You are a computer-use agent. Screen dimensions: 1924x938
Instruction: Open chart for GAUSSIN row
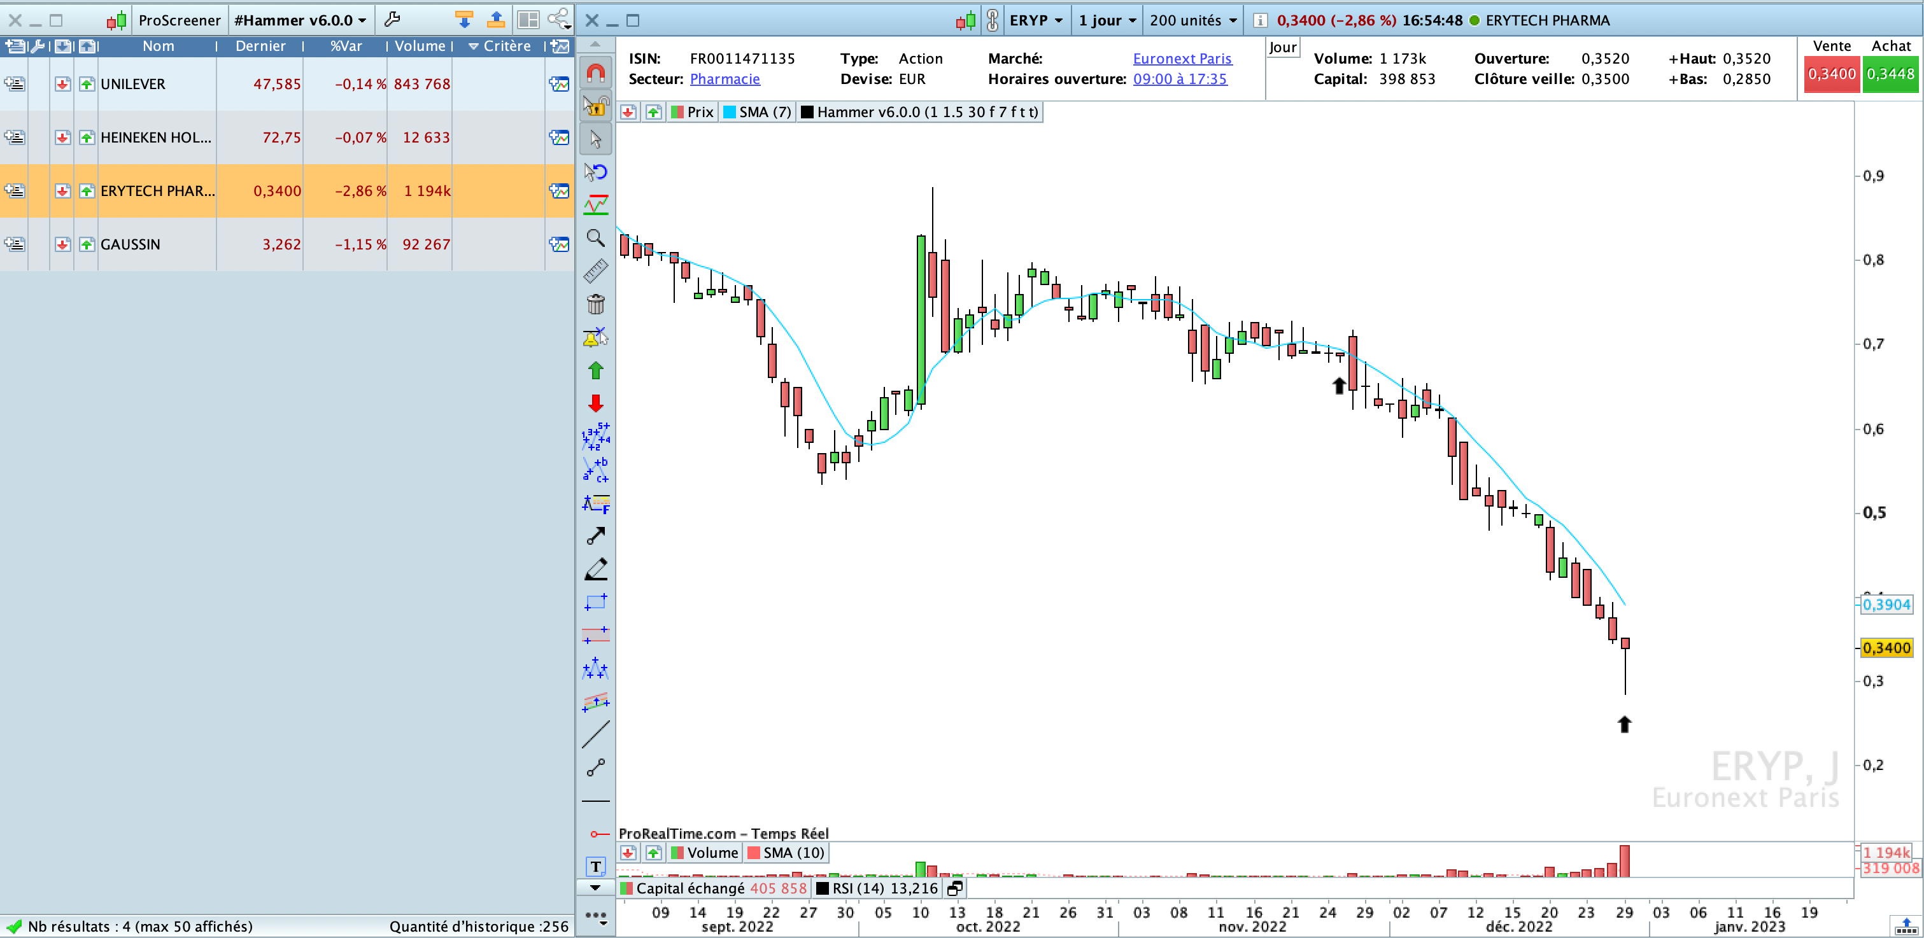[559, 244]
